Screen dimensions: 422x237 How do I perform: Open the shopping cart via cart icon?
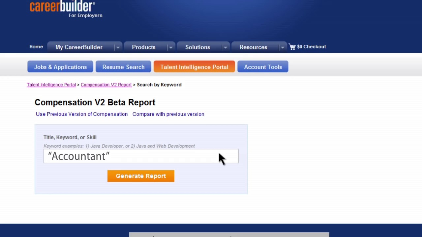coord(292,46)
